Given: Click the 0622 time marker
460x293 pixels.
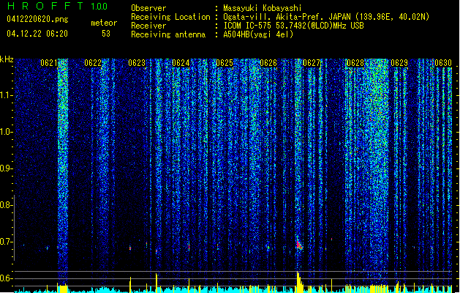Looking at the screenshot, I should (93, 63).
